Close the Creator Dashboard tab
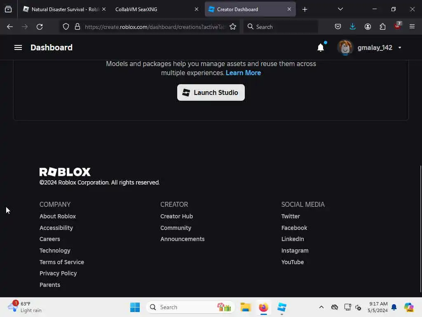The height and width of the screenshot is (317, 422). (289, 9)
